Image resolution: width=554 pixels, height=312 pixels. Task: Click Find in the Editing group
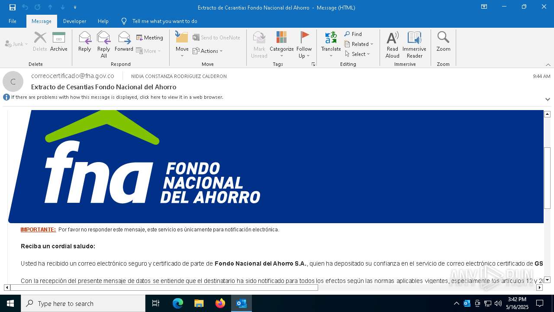coord(353,34)
